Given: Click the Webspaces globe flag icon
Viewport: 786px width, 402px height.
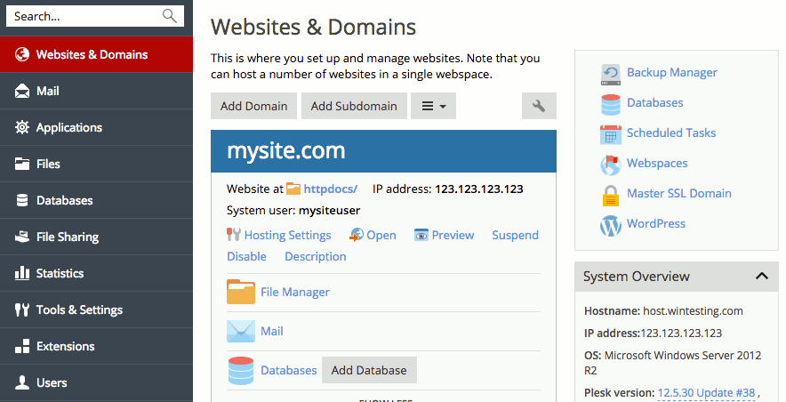Looking at the screenshot, I should point(611,165).
